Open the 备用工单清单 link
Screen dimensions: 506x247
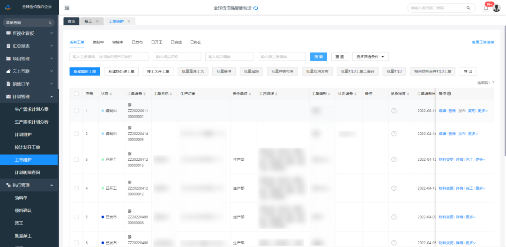pos(483,42)
